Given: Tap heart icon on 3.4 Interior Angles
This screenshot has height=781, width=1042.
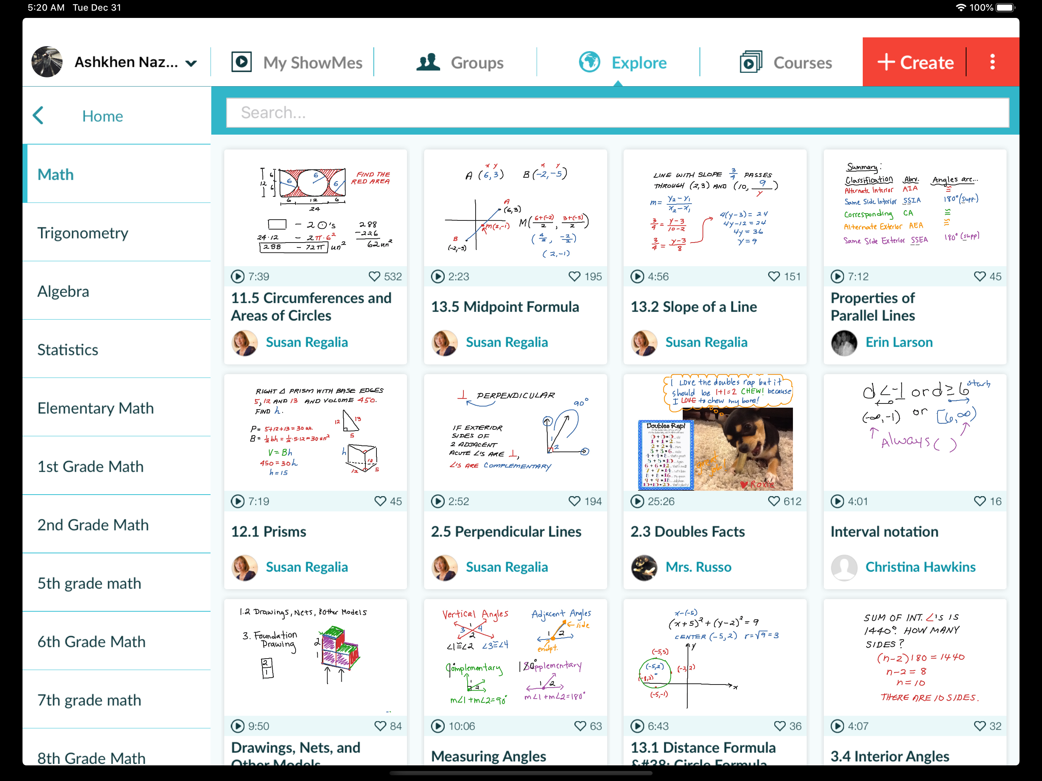Looking at the screenshot, I should 979,726.
